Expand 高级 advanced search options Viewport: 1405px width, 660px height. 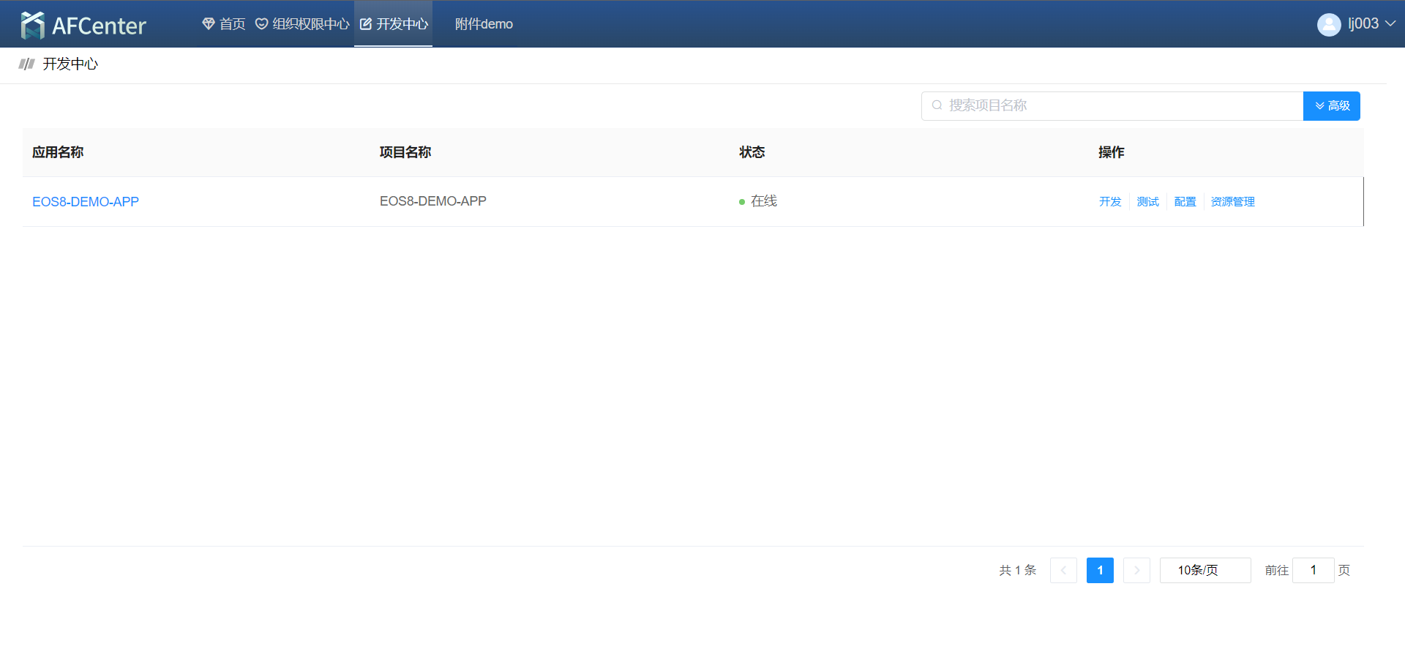(1331, 106)
